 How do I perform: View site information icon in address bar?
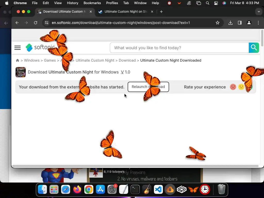(47, 23)
